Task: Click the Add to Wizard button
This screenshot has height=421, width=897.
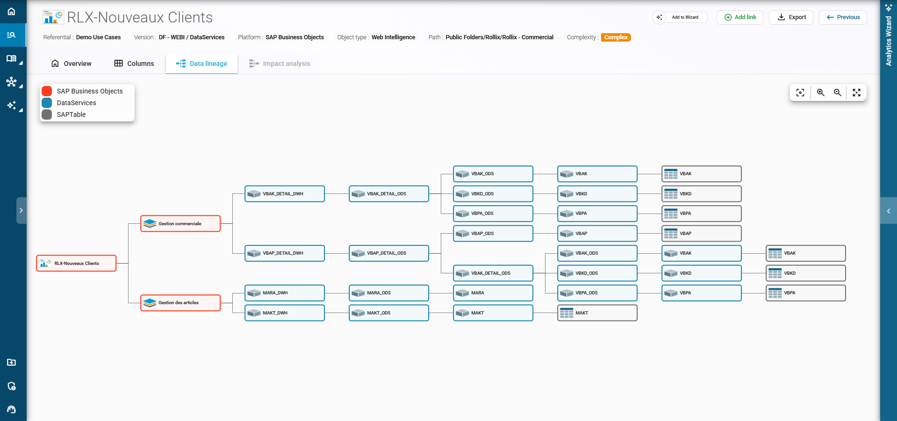Action: coord(680,17)
